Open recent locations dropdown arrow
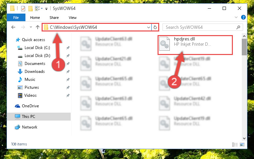Screen dimensions: 254x159 coord(31,27)
